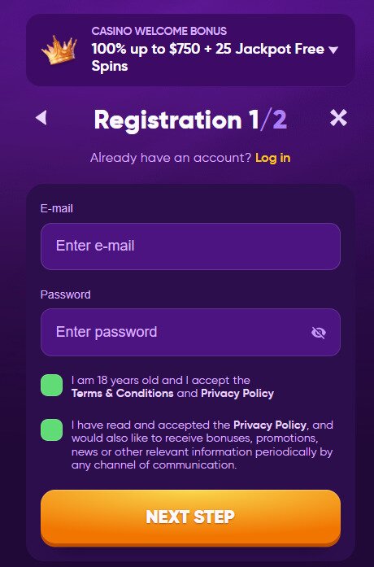Open the Log in link

[x=273, y=158]
